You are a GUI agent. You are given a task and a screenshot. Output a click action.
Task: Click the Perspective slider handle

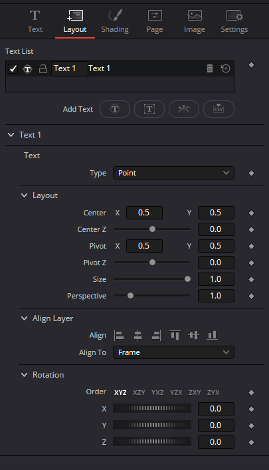[x=130, y=296]
